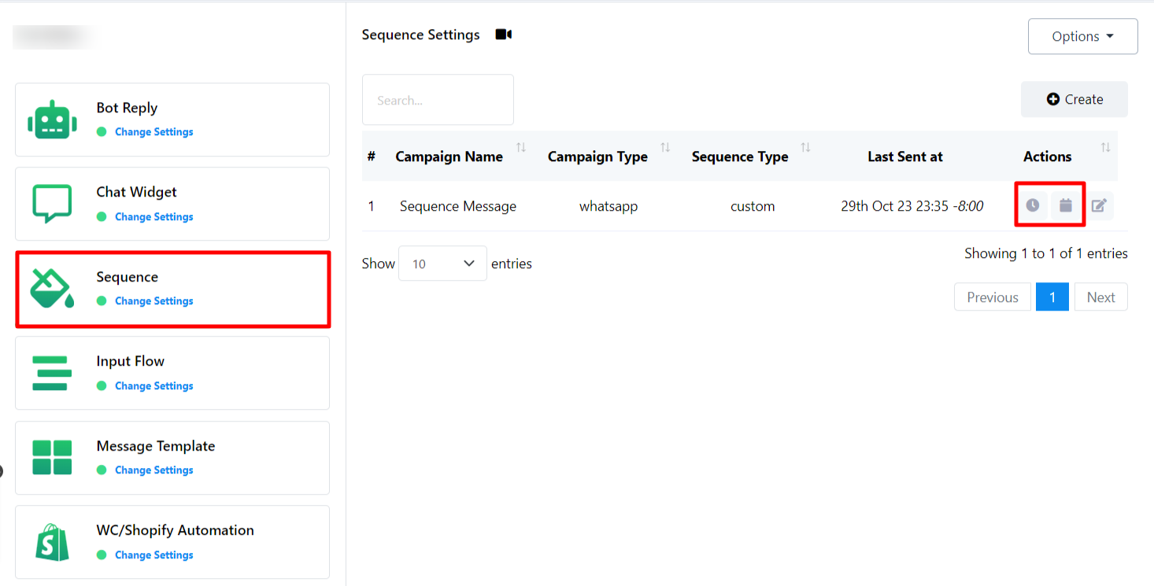Expand the Show entries count dropdown
The height and width of the screenshot is (586, 1154).
(442, 264)
